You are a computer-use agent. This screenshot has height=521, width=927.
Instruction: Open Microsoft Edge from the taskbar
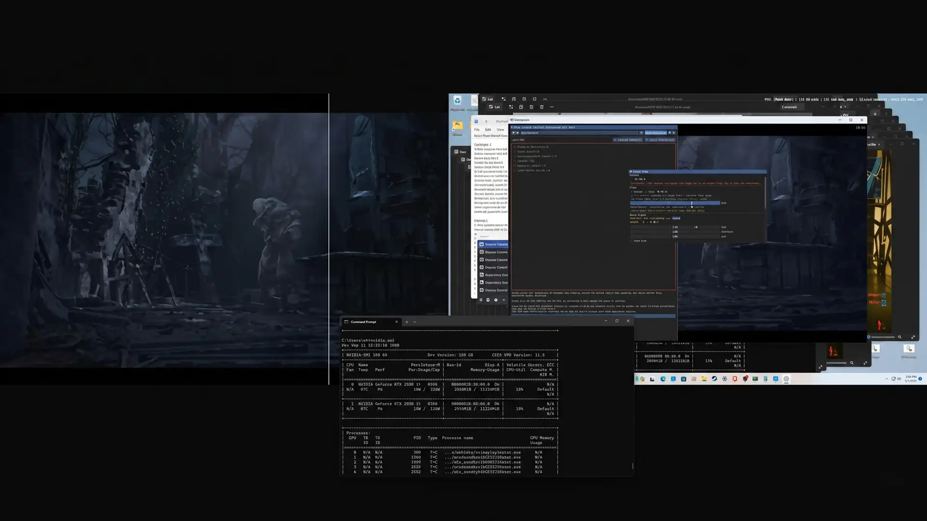[x=663, y=379]
